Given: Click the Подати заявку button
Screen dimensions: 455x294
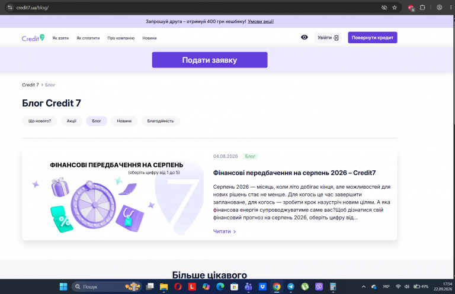Looking at the screenshot, I should [210, 60].
